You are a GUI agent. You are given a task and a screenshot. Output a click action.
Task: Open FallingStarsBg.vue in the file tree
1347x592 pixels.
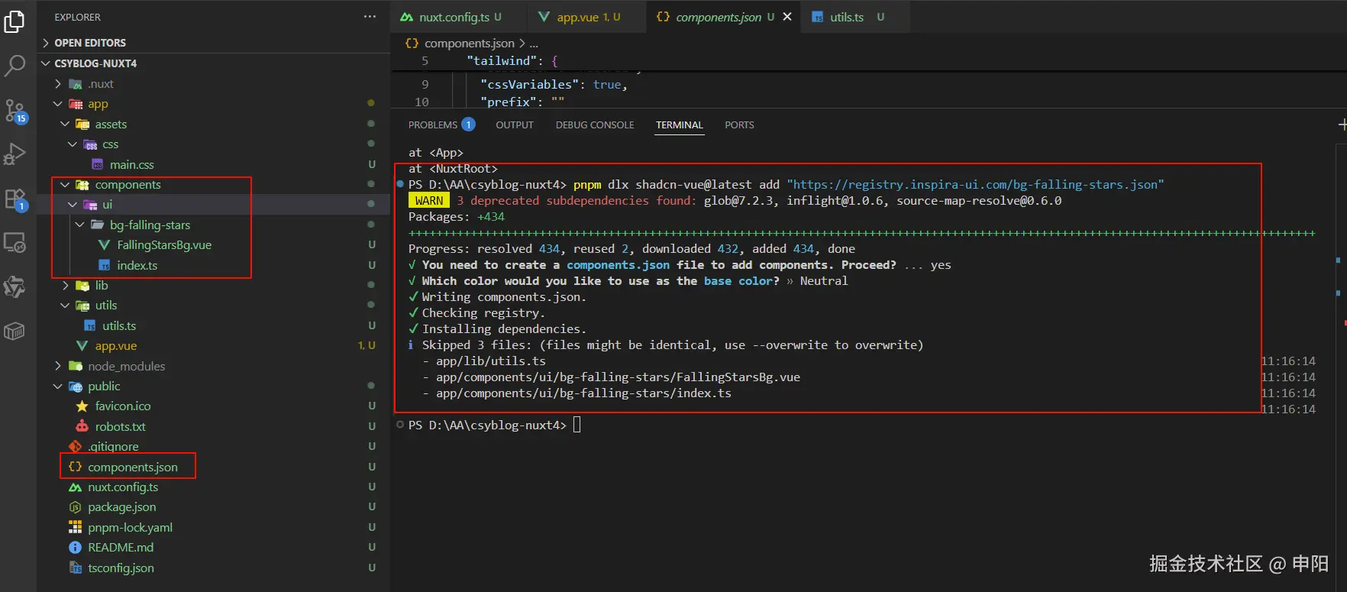(163, 245)
